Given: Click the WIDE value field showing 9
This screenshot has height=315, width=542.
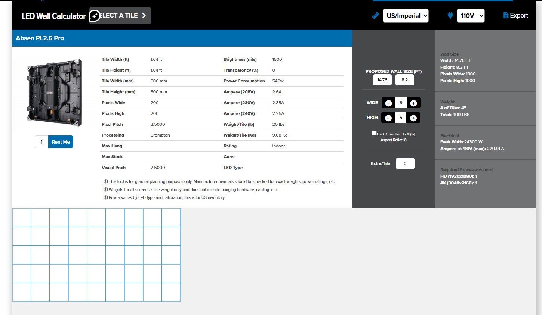Looking at the screenshot, I should 401,103.
